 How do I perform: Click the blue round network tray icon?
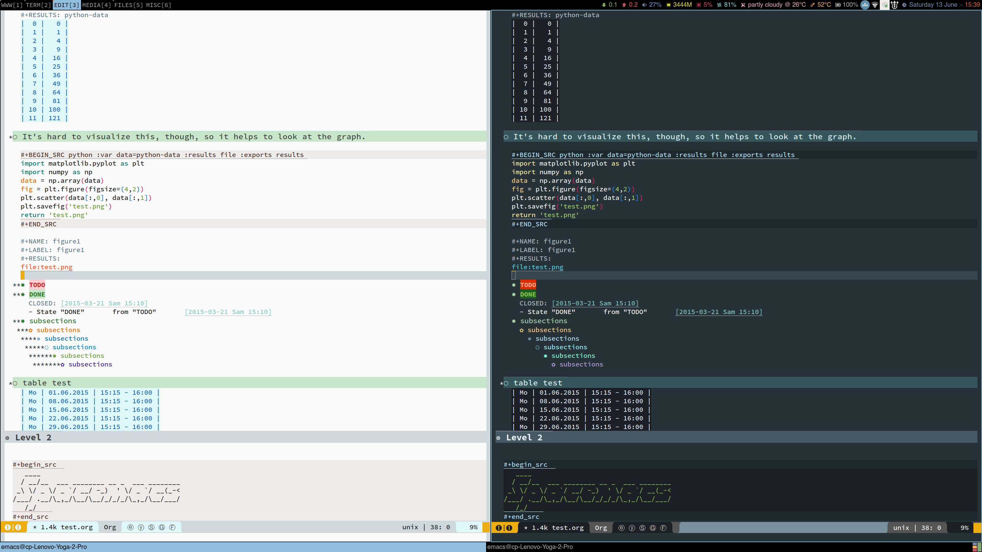tap(865, 5)
